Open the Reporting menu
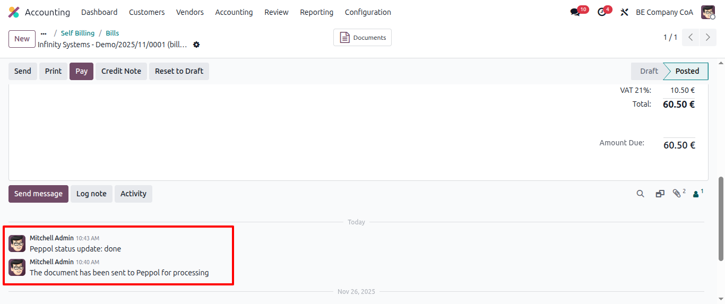725x304 pixels. pos(316,12)
